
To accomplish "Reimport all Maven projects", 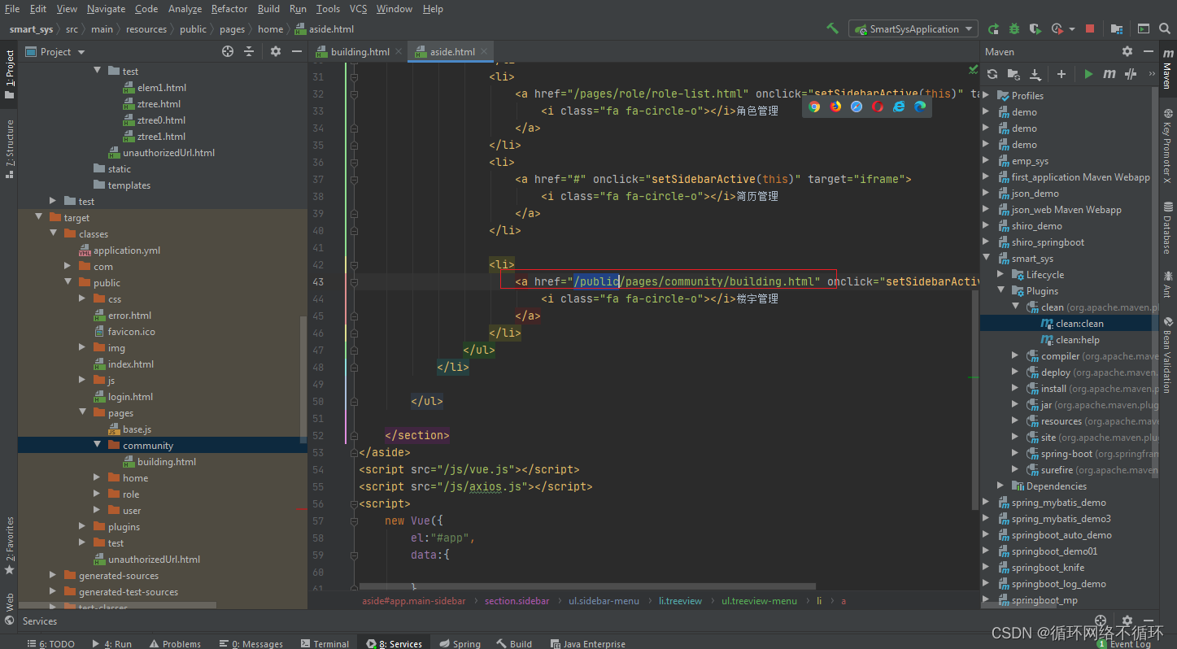I will (x=992, y=74).
